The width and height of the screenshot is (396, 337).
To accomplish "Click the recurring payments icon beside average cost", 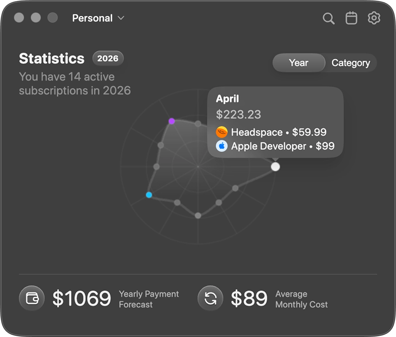I will tap(210, 299).
